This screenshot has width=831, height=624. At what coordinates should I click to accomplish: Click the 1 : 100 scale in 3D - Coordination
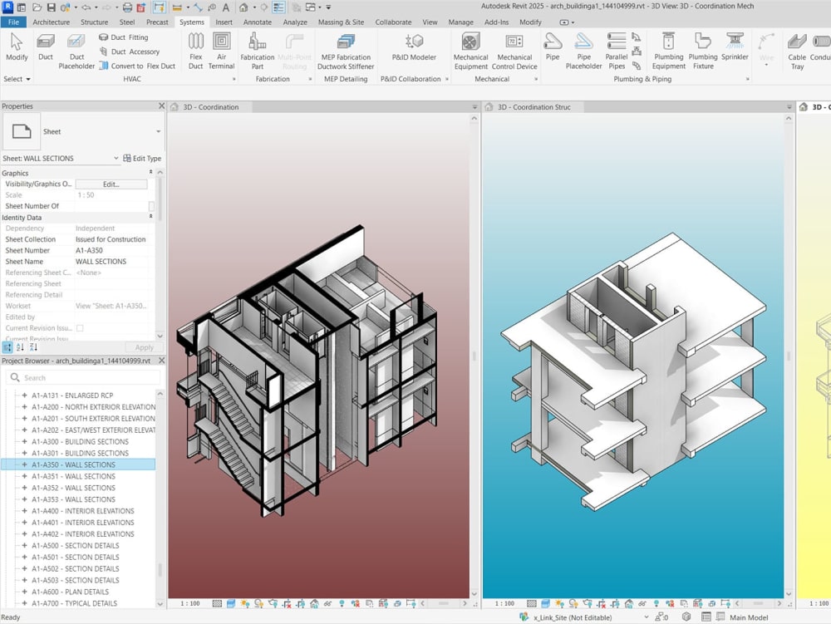click(190, 603)
